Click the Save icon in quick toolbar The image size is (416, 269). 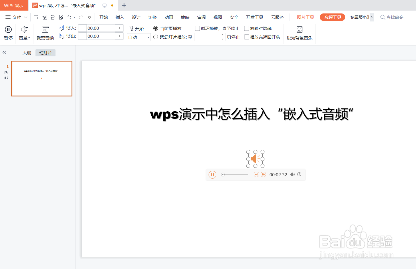pos(36,17)
